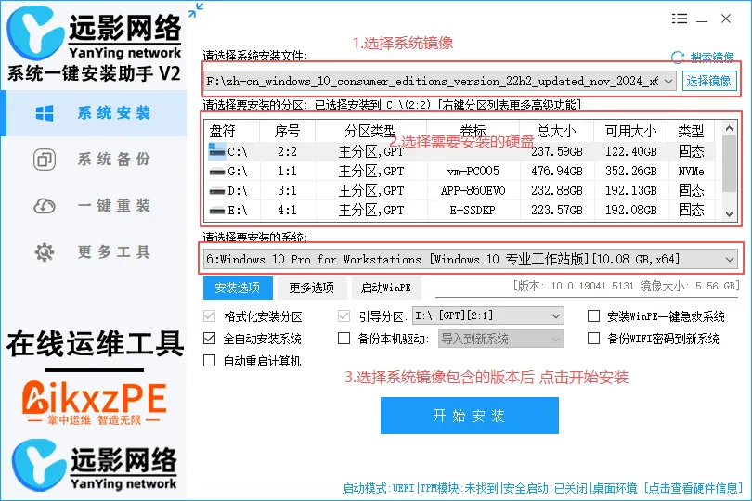Enable the 备份本机驱动 checkbox

344,339
